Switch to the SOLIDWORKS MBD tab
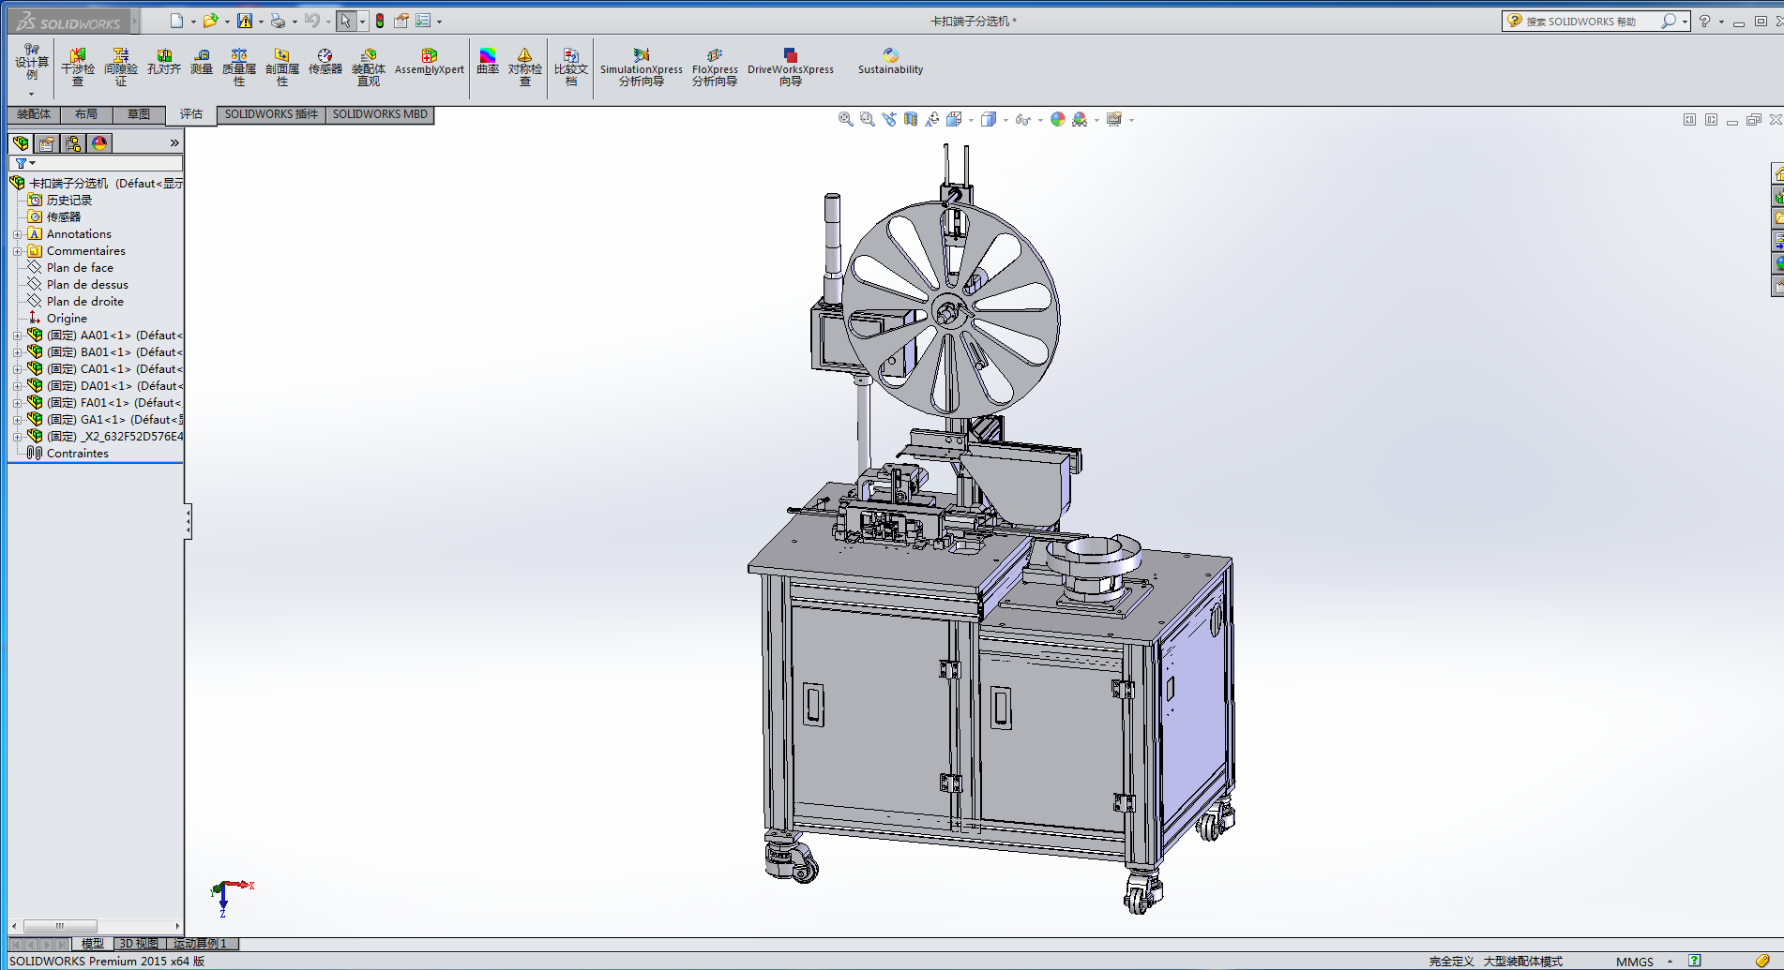1784x970 pixels. coord(380,114)
